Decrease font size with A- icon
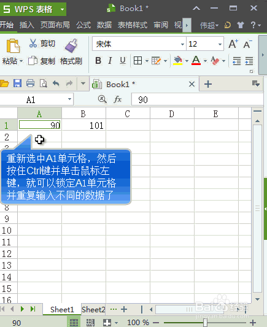The height and width of the screenshot is (327, 267). click(248, 44)
